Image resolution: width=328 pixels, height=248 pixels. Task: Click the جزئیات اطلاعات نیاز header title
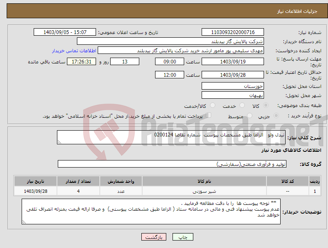tap(297, 11)
